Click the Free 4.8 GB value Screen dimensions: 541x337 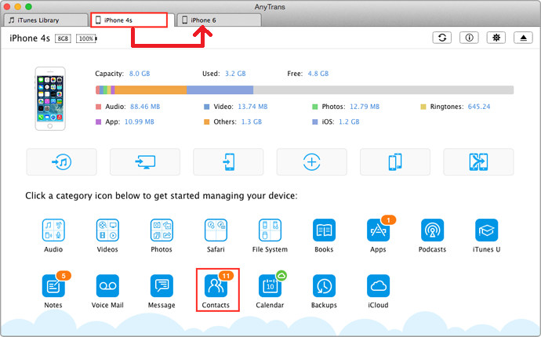318,74
